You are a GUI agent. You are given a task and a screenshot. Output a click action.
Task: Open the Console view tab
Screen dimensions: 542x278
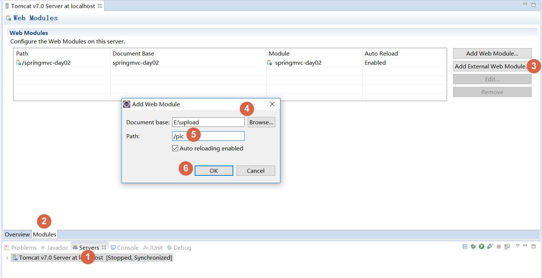[125, 247]
